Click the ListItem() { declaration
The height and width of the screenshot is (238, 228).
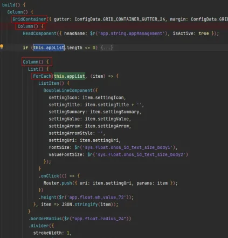click(54, 83)
